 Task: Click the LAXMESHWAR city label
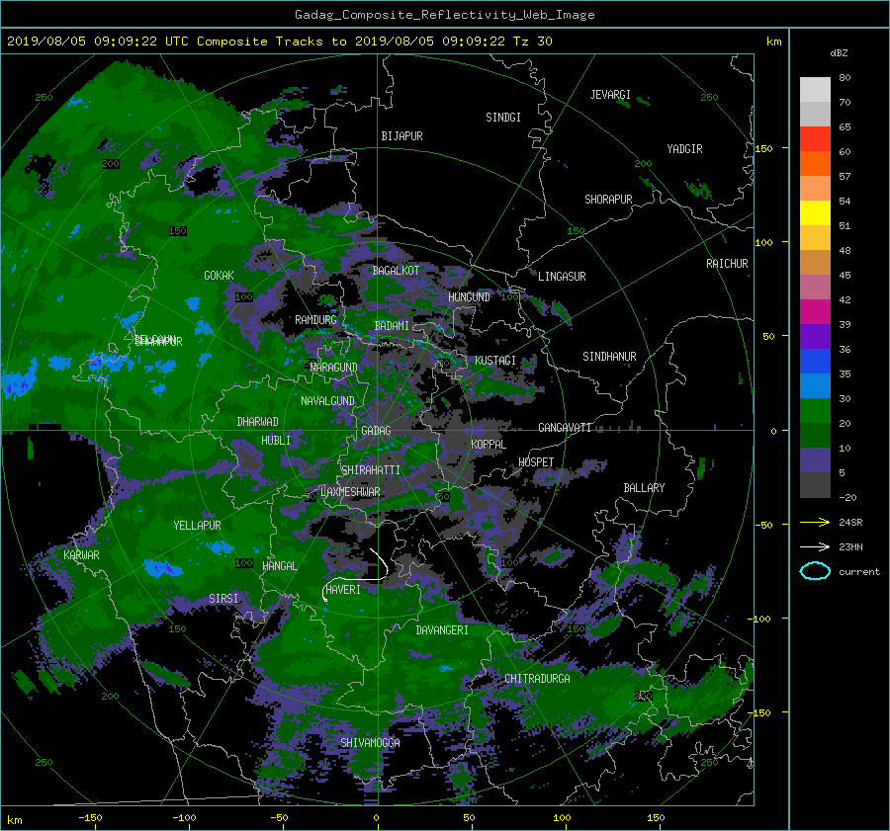(x=350, y=492)
